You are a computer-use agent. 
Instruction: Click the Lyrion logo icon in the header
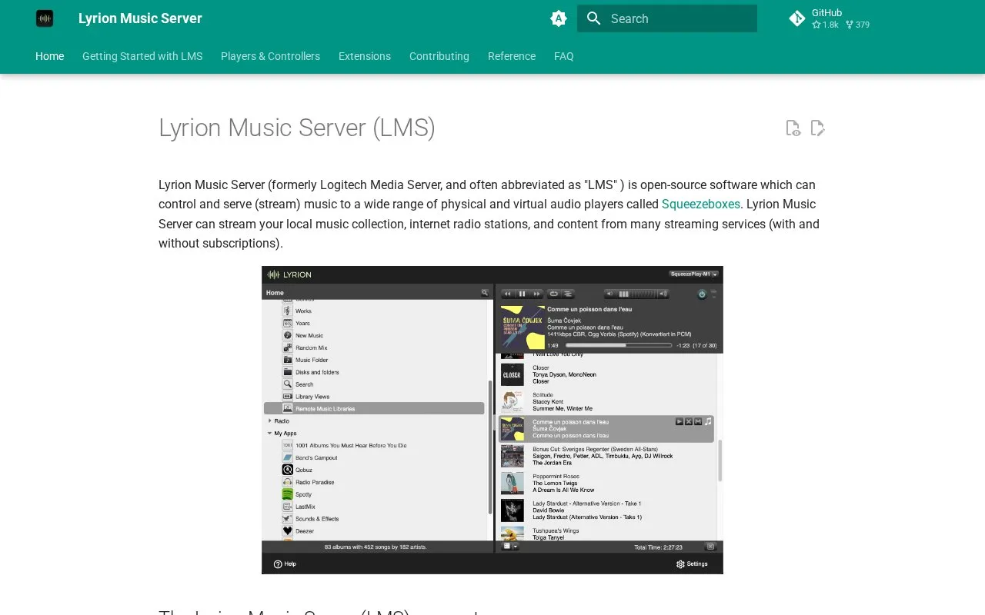pos(45,18)
